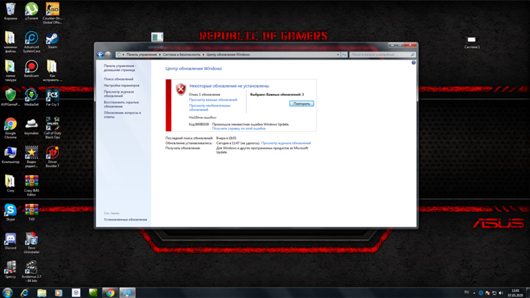Open the address bar history dropdown arrow
Viewport: 530px width, 298px height.
pos(338,54)
